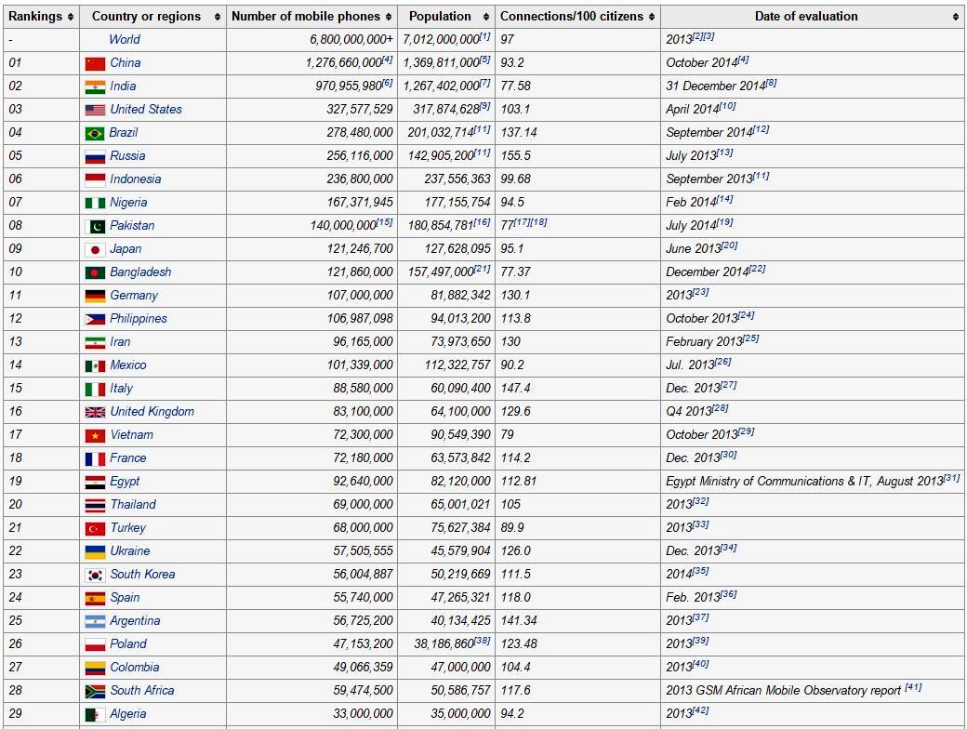The width and height of the screenshot is (967, 729).
Task: Click the Mexico flag icon
Action: [95, 365]
